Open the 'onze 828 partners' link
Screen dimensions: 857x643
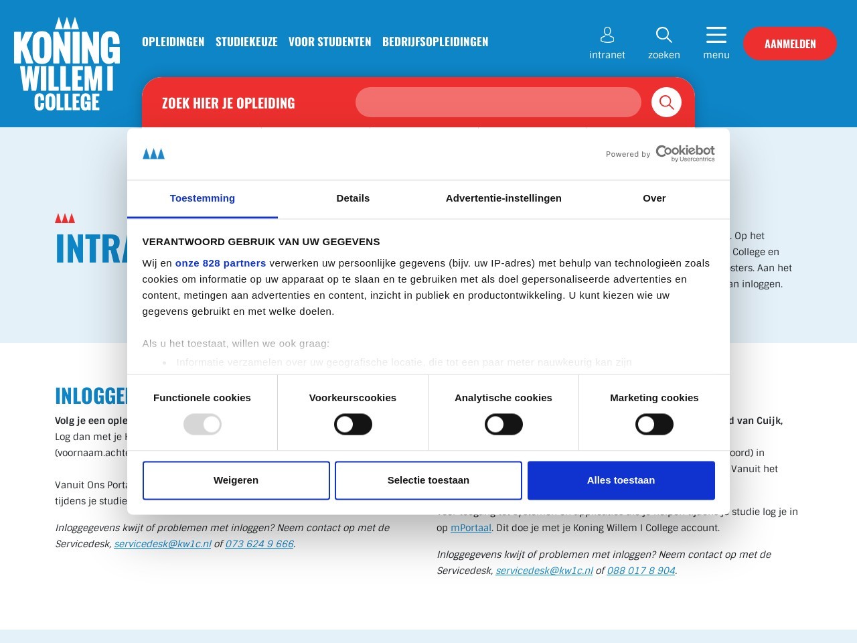pos(220,263)
